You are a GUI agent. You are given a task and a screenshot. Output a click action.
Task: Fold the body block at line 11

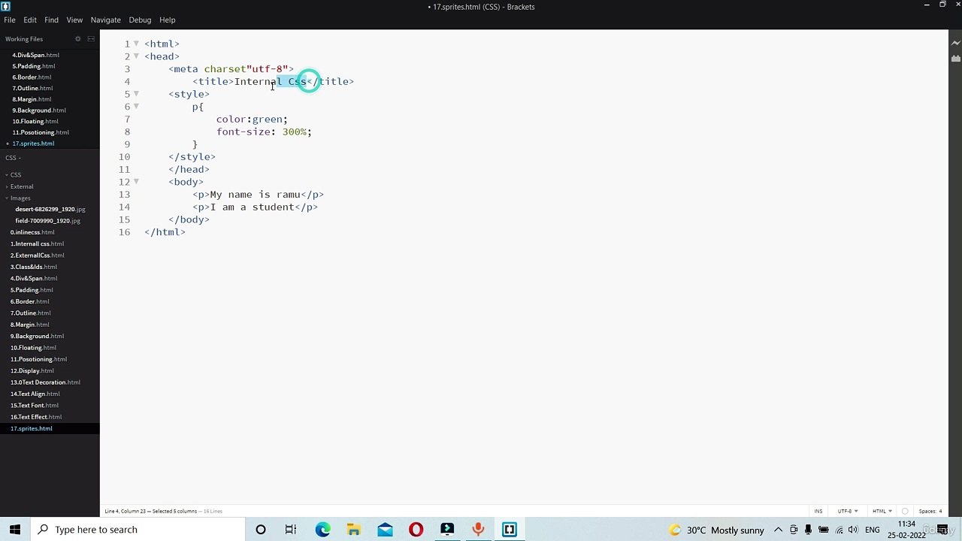pos(136,182)
